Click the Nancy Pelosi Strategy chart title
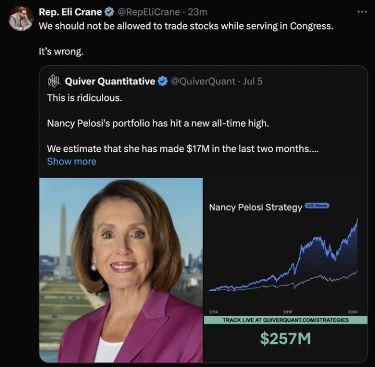 (255, 207)
